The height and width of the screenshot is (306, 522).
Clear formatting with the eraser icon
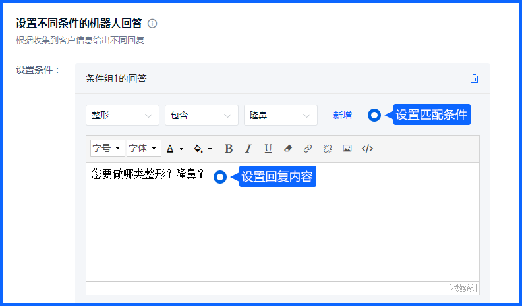pyautogui.click(x=288, y=149)
